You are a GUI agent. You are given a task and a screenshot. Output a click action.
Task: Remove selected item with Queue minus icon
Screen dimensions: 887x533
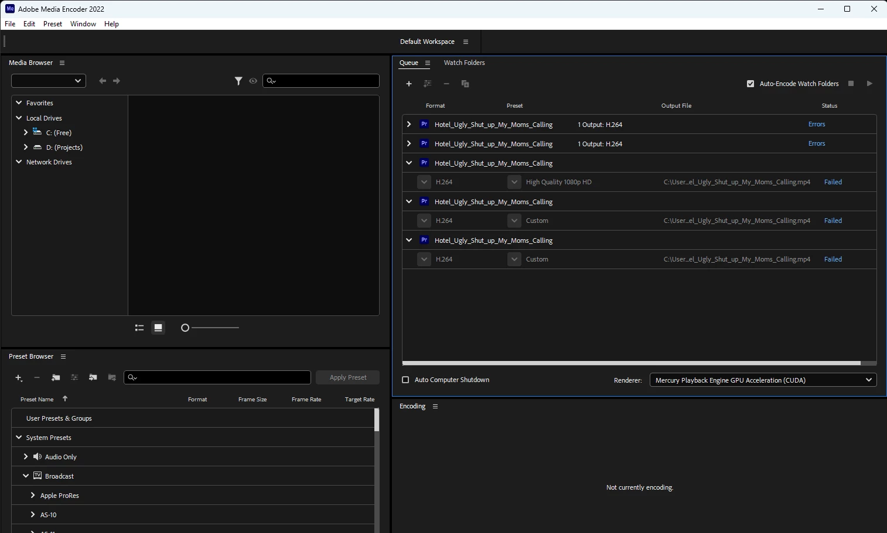(x=446, y=84)
